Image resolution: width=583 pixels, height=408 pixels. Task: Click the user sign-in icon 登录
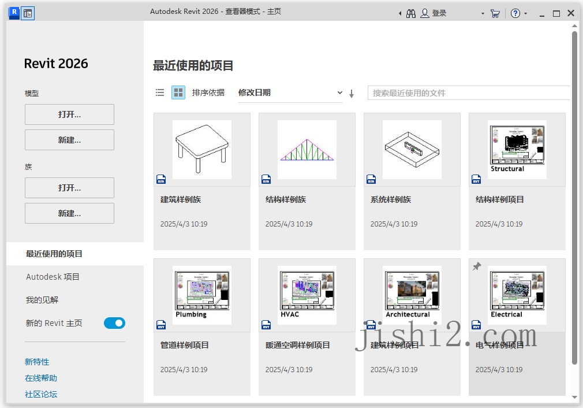(433, 13)
